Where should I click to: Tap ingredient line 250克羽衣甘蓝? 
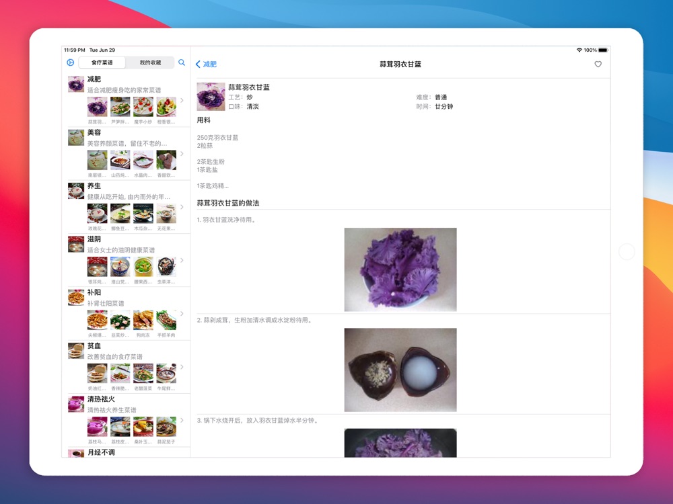[x=217, y=138]
